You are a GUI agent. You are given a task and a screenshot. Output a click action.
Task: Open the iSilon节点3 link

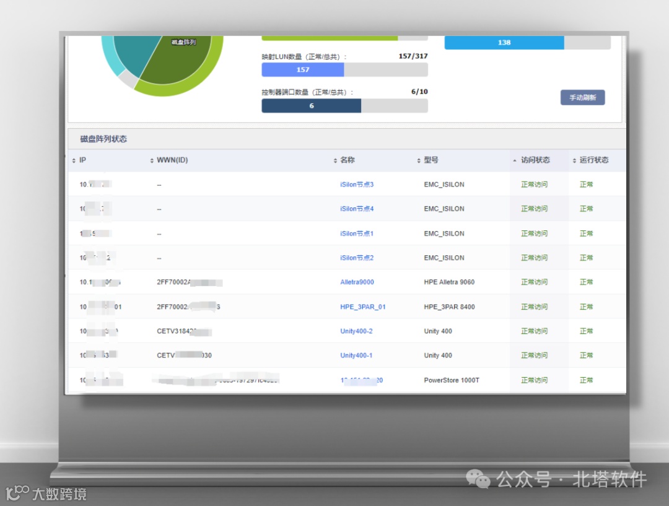(357, 185)
